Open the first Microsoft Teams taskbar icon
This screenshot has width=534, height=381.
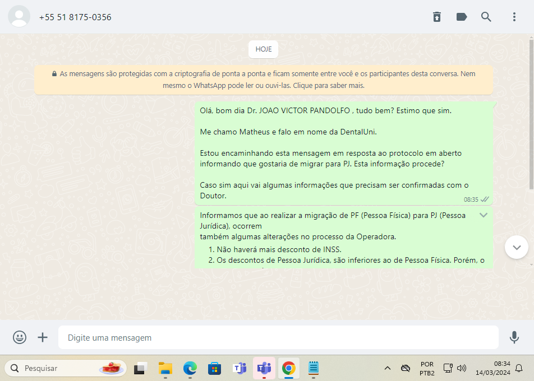click(240, 368)
